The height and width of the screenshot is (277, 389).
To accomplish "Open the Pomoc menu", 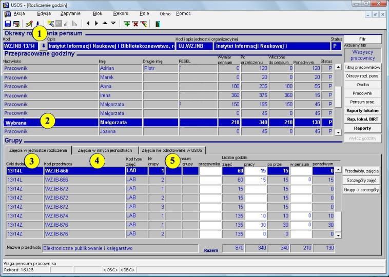I will click(183, 13).
